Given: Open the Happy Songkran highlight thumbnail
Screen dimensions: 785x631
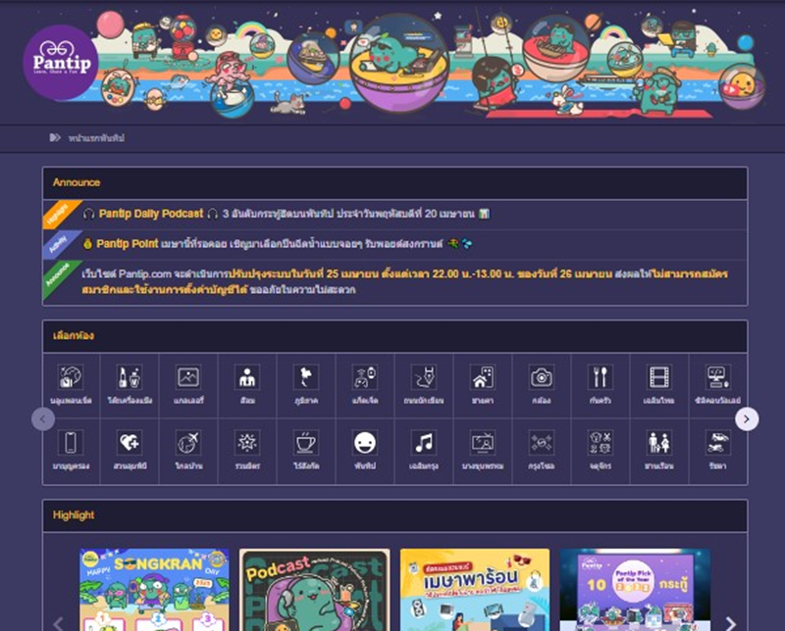Looking at the screenshot, I should [x=153, y=590].
